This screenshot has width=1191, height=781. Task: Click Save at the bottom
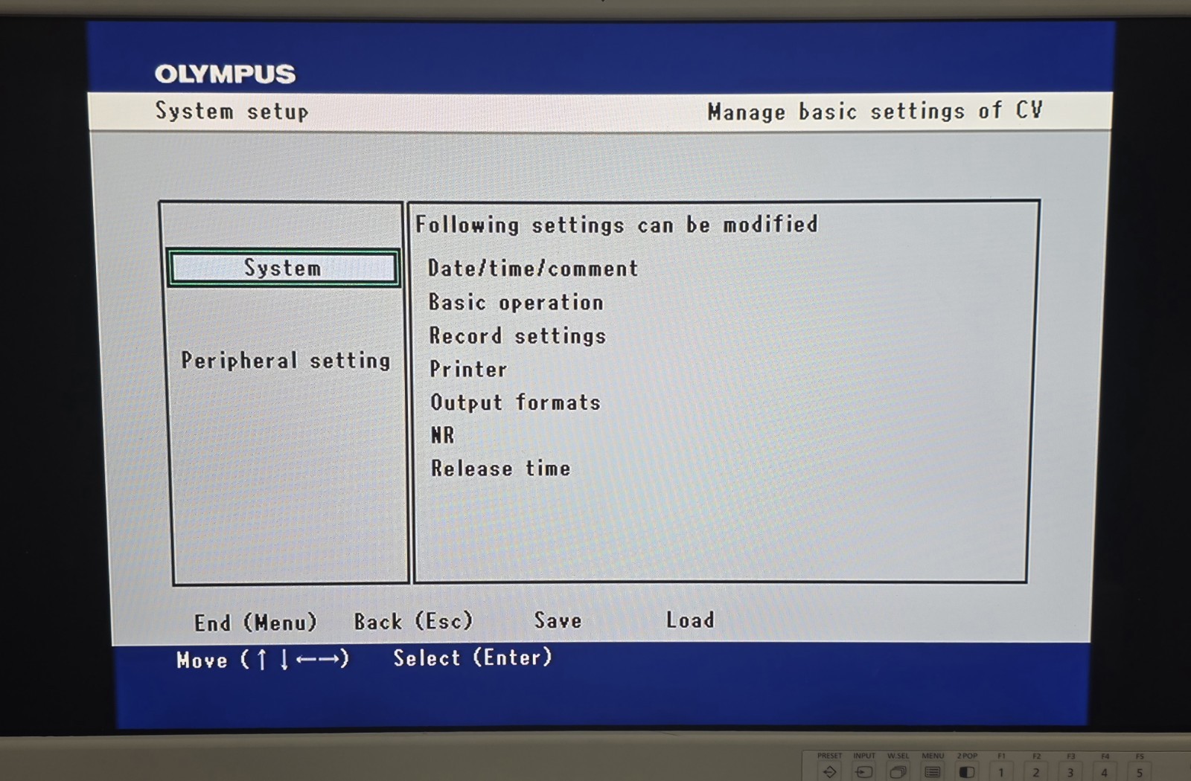pos(558,620)
